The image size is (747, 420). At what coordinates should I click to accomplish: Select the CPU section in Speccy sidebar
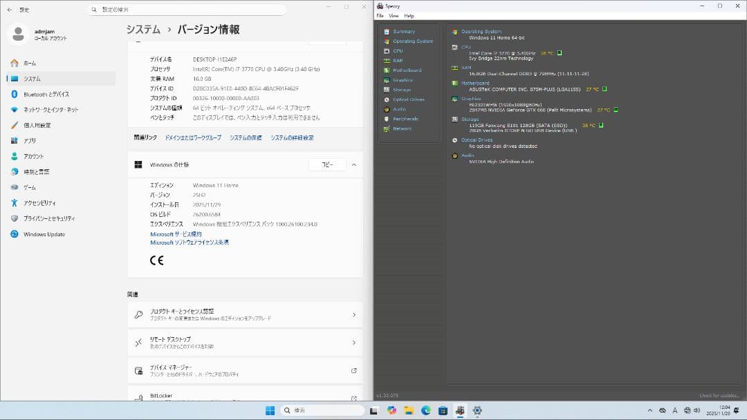398,50
